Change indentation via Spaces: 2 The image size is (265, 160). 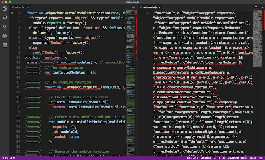click(x=206, y=158)
